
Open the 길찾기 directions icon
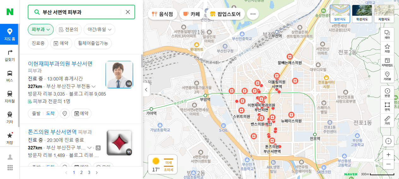pyautogui.click(x=10, y=55)
